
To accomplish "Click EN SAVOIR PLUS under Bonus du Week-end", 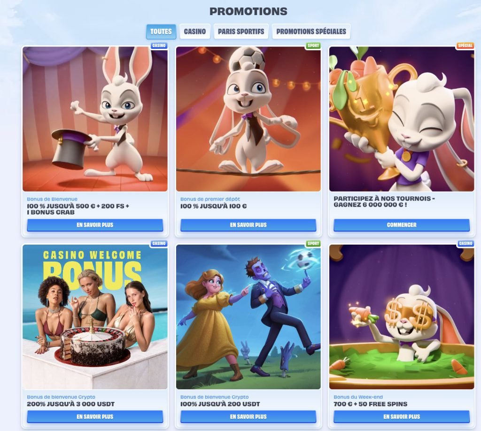I will [x=402, y=416].
